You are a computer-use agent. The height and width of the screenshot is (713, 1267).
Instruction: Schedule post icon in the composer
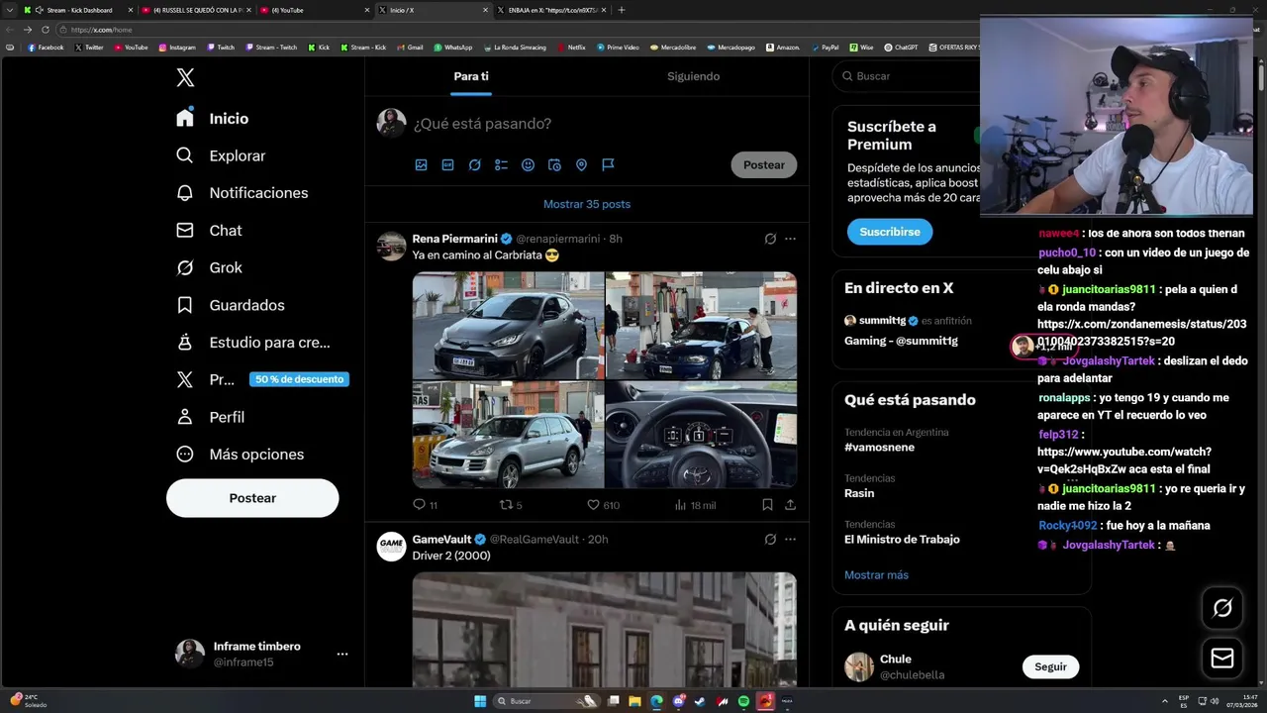pos(554,165)
